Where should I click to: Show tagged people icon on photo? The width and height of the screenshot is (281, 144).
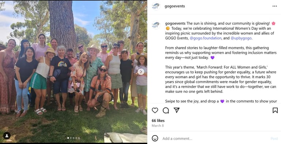(x=7, y=136)
